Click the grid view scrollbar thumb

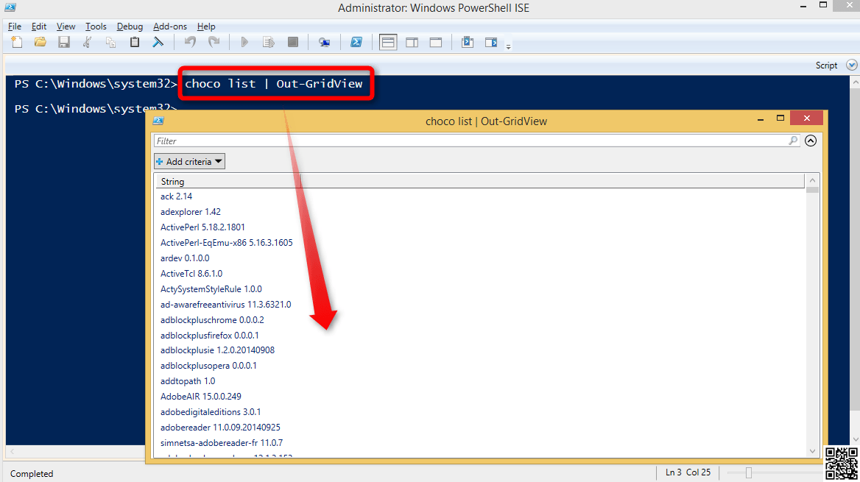click(x=812, y=191)
